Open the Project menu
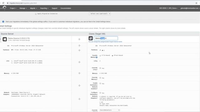The height and width of the screenshot is (112, 200). click(x=13, y=8)
